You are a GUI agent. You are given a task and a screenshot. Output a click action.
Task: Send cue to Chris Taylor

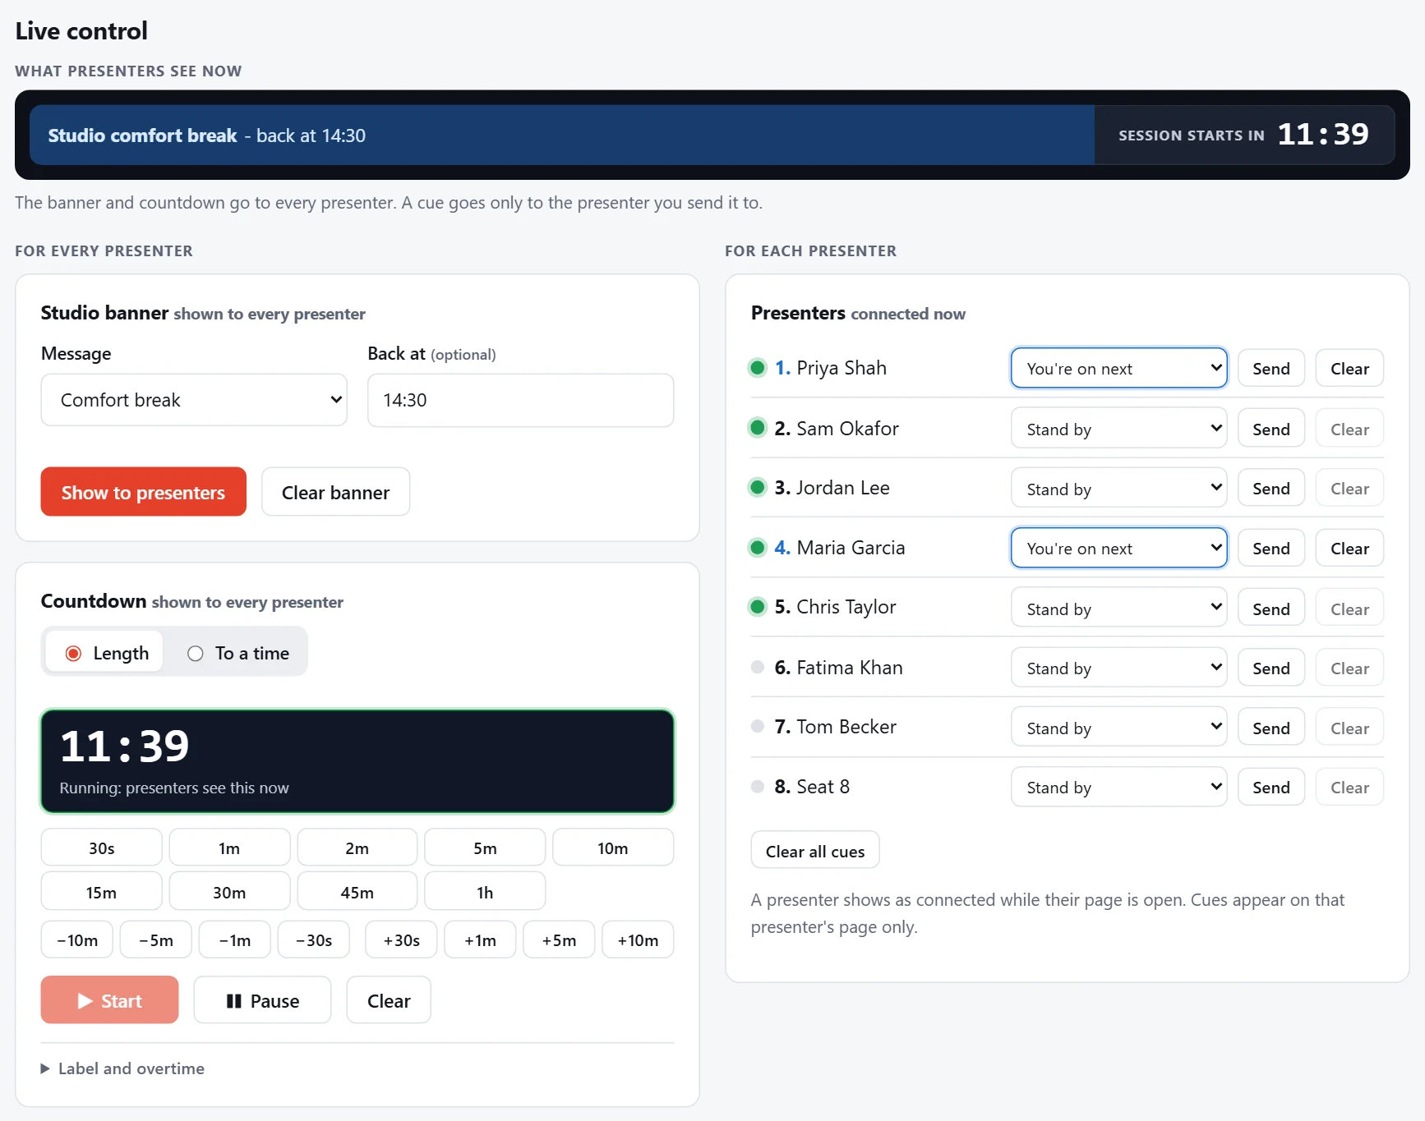pos(1271,609)
